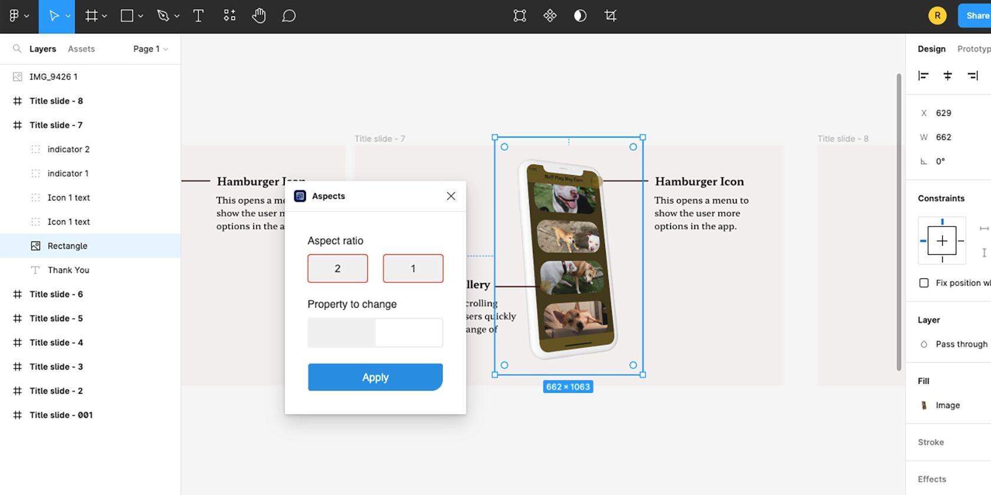Select left option of Property to change
Screen dimensions: 991x495
click(x=342, y=333)
